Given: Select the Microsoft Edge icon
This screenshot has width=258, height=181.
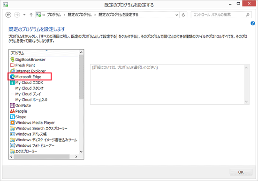Looking at the screenshot, I should [x=12, y=77].
